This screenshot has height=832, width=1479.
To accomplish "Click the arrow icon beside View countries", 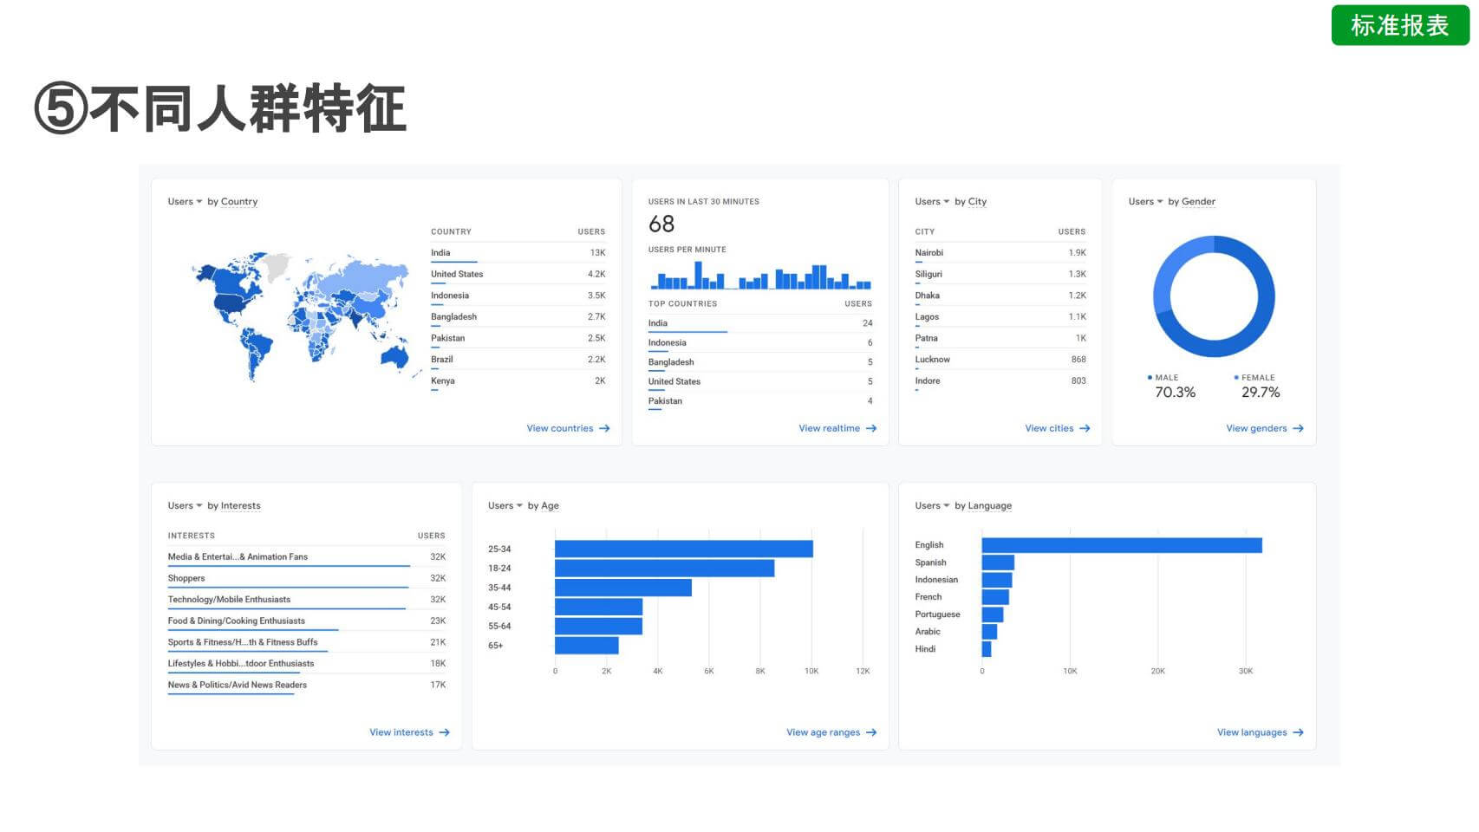I will coord(604,428).
